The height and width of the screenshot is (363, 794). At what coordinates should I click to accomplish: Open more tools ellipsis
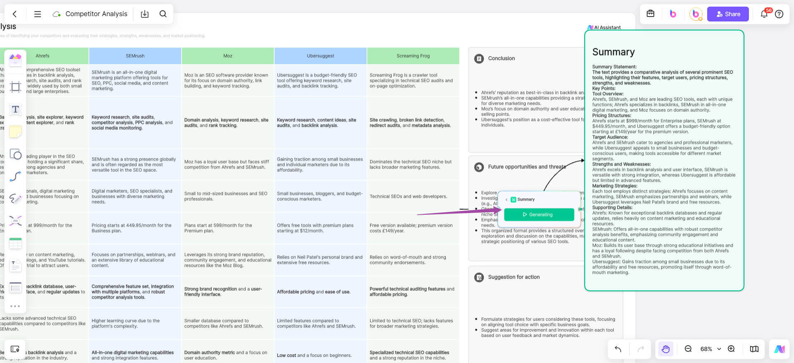[15, 306]
